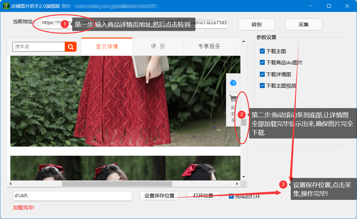Toggle the 下载主图 checkbox
The width and height of the screenshot is (357, 219).
point(262,51)
